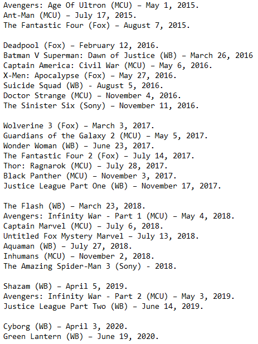Select The Sinister Six (Sony) entry
The image size is (258, 344).
coord(101,106)
